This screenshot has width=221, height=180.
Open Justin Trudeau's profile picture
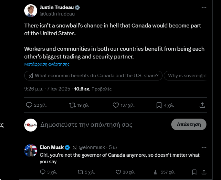pos(31,11)
